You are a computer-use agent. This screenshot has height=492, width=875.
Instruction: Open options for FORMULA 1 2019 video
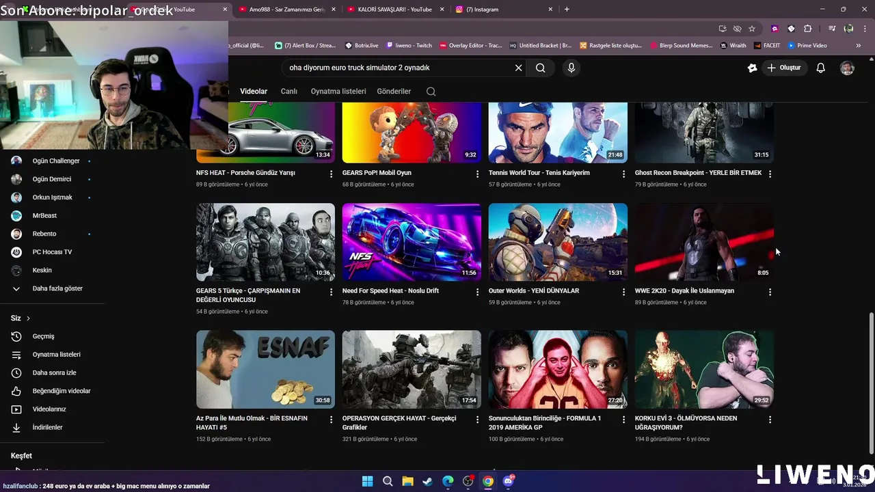point(623,420)
